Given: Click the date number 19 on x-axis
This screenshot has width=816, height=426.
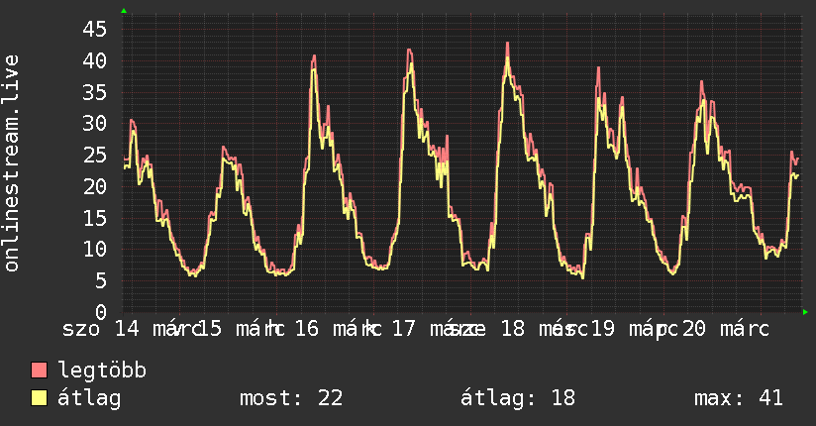Looking at the screenshot, I should click(x=602, y=329).
